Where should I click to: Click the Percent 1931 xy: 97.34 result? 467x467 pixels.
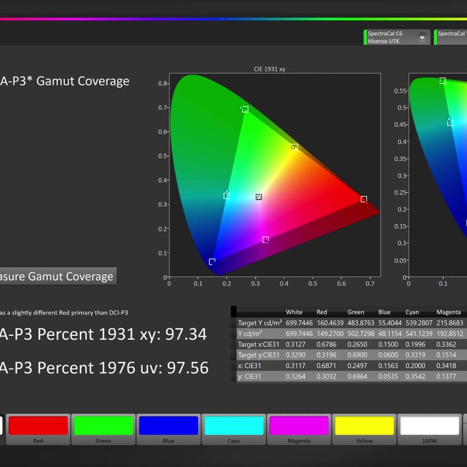click(103, 334)
